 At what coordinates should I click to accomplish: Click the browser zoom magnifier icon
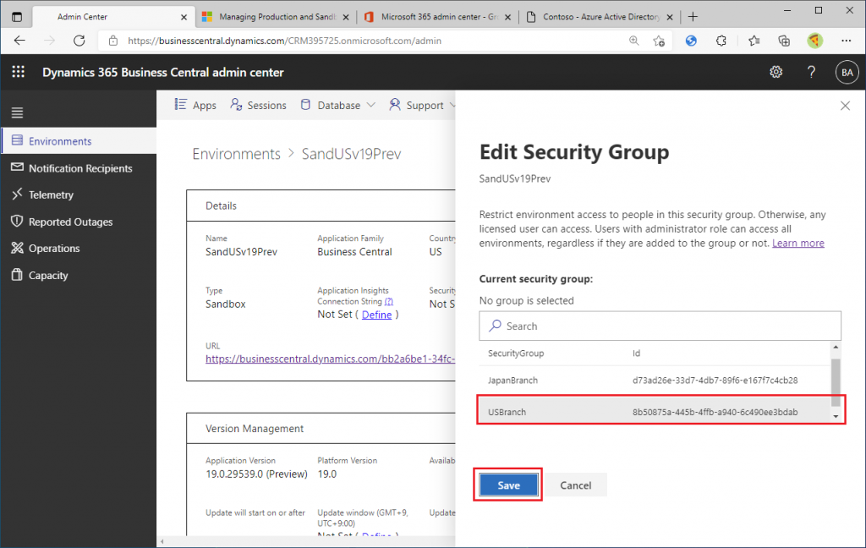[634, 41]
